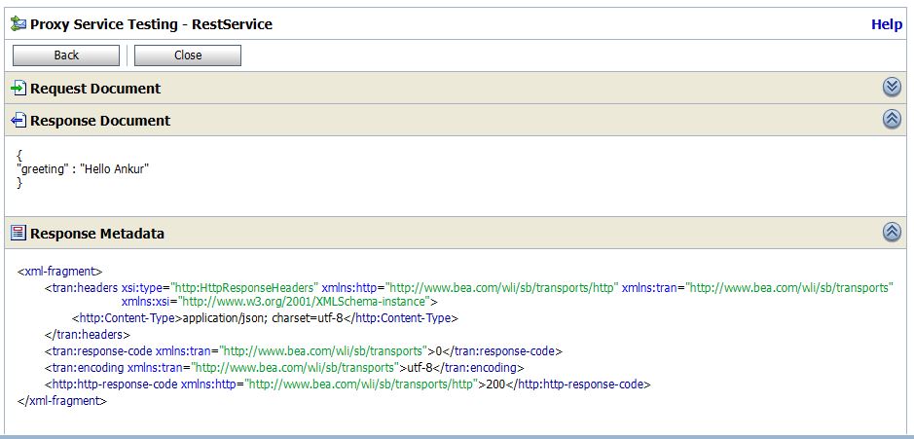Click the http-response-code 200 element line
Screen dimensions: 914x439
(x=347, y=384)
